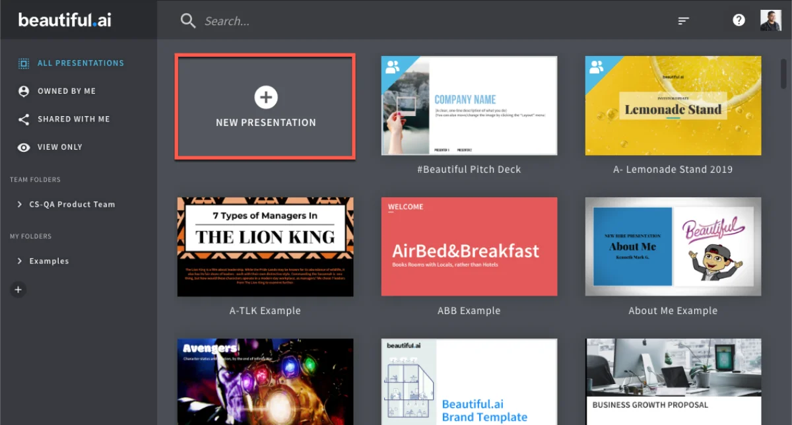Open the ABB Example thumbnail

(469, 247)
